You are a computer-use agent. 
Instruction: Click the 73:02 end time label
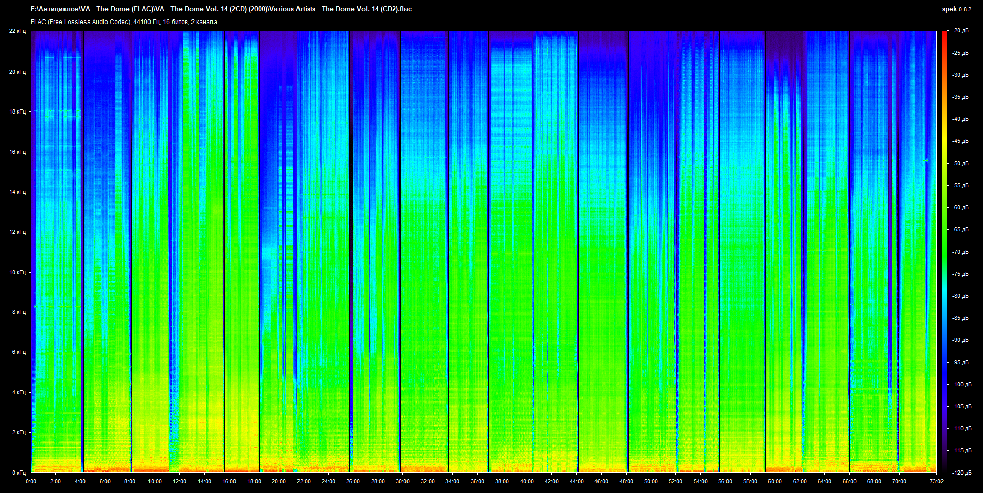coord(936,481)
